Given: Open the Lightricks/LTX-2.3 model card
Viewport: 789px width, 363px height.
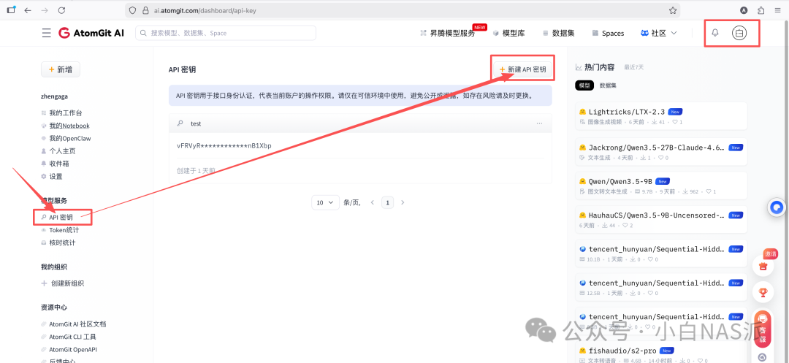Looking at the screenshot, I should [661, 116].
